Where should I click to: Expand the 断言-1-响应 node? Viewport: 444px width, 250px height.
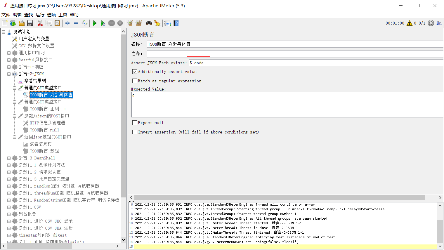pos(9,67)
